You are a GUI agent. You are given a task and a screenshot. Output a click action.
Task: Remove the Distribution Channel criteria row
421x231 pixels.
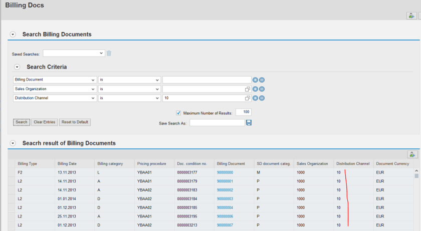[x=262, y=98]
